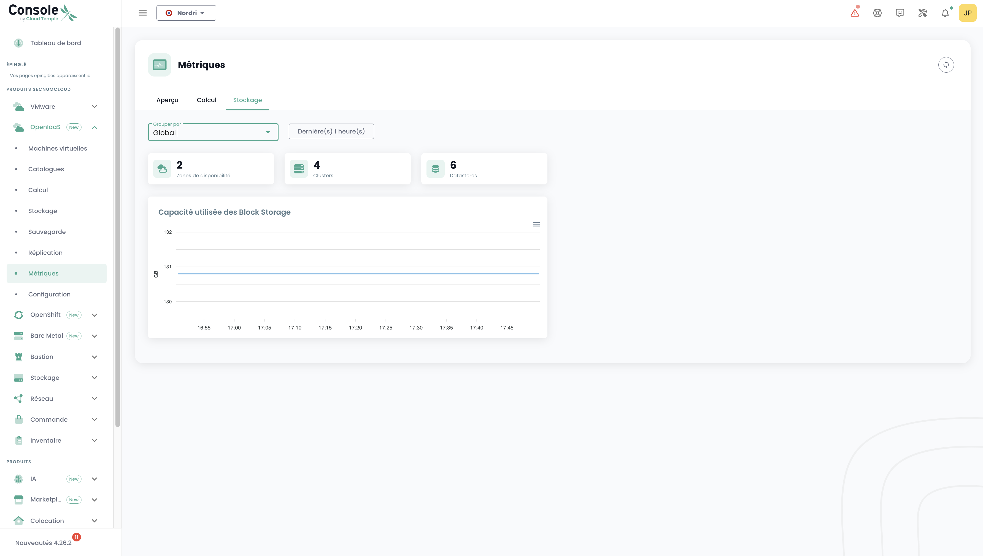
Task: Open the support lifebuoy icon
Action: point(877,13)
